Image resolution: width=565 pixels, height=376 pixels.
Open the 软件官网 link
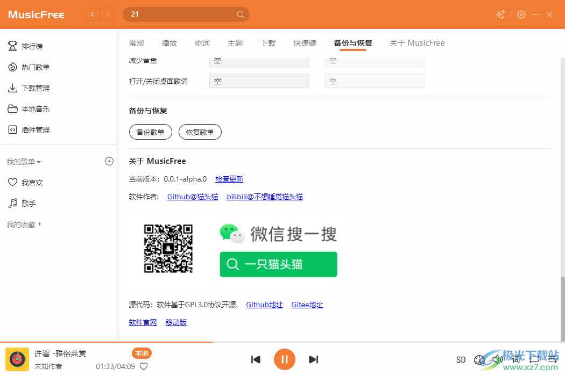pyautogui.click(x=143, y=322)
